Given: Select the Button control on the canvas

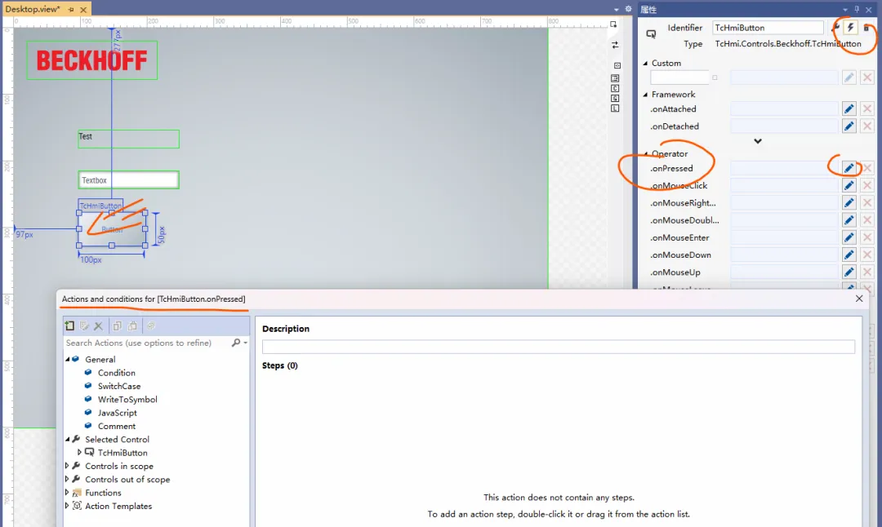Looking at the screenshot, I should click(x=112, y=229).
